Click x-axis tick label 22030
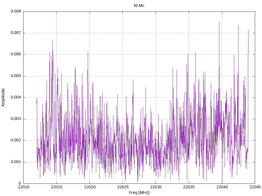The height and width of the screenshot is (196, 262). click(x=156, y=187)
